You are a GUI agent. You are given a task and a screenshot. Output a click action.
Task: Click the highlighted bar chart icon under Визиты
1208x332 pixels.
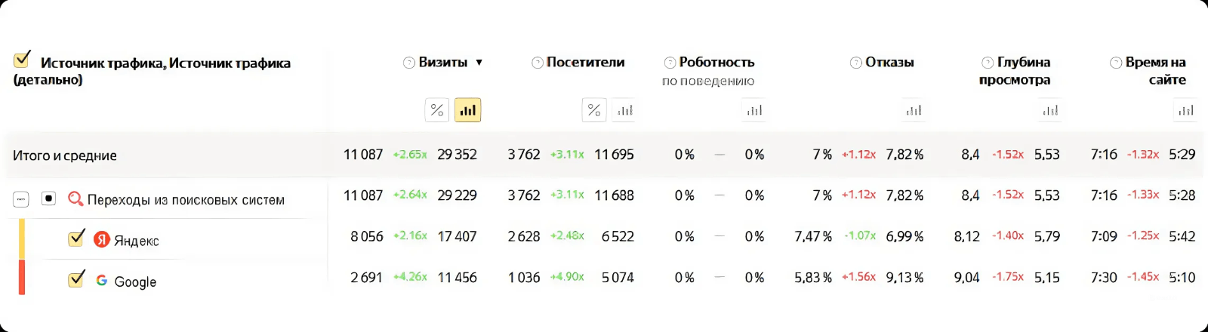(467, 110)
